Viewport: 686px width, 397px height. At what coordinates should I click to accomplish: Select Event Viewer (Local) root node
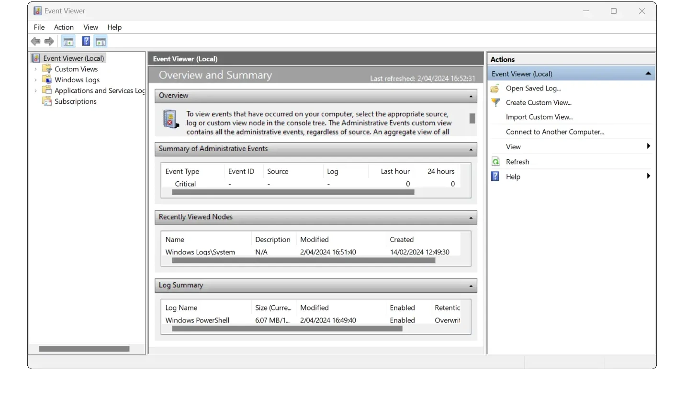[74, 58]
